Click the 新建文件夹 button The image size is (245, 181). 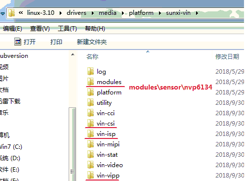92,42
